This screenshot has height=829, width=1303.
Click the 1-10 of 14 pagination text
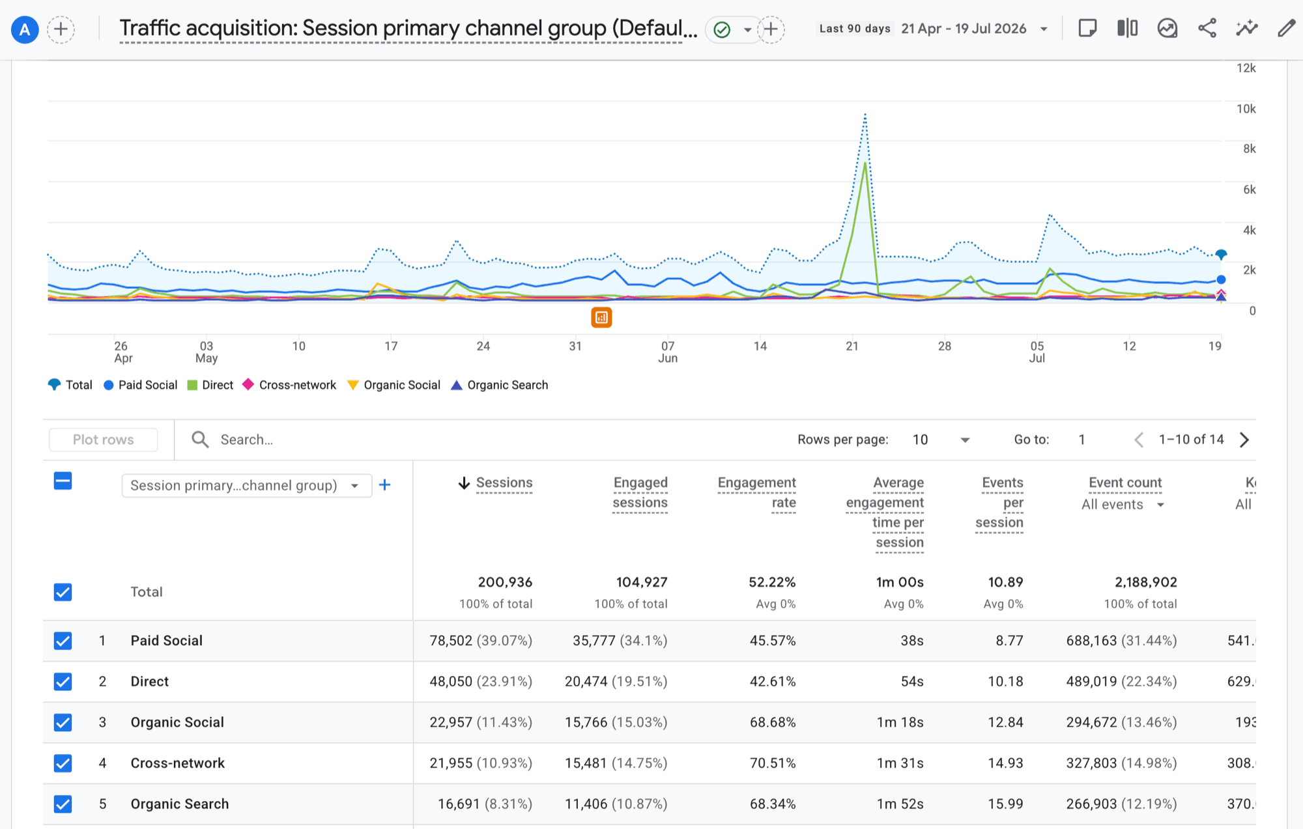[x=1192, y=440]
